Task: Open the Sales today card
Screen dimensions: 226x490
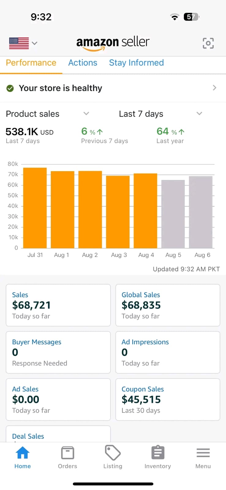Action: [x=58, y=305]
